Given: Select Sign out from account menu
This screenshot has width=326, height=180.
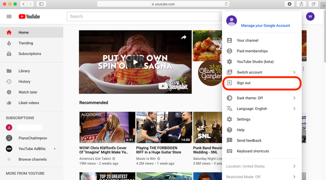Looking at the screenshot, I should point(243,83).
